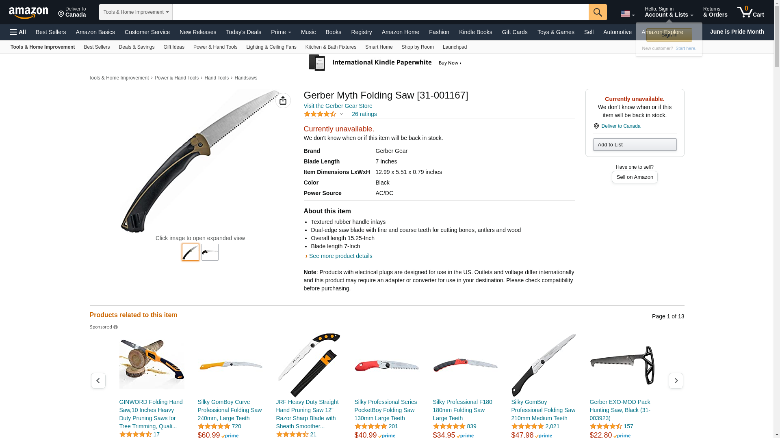Click inside the Amazon search field

point(380,12)
